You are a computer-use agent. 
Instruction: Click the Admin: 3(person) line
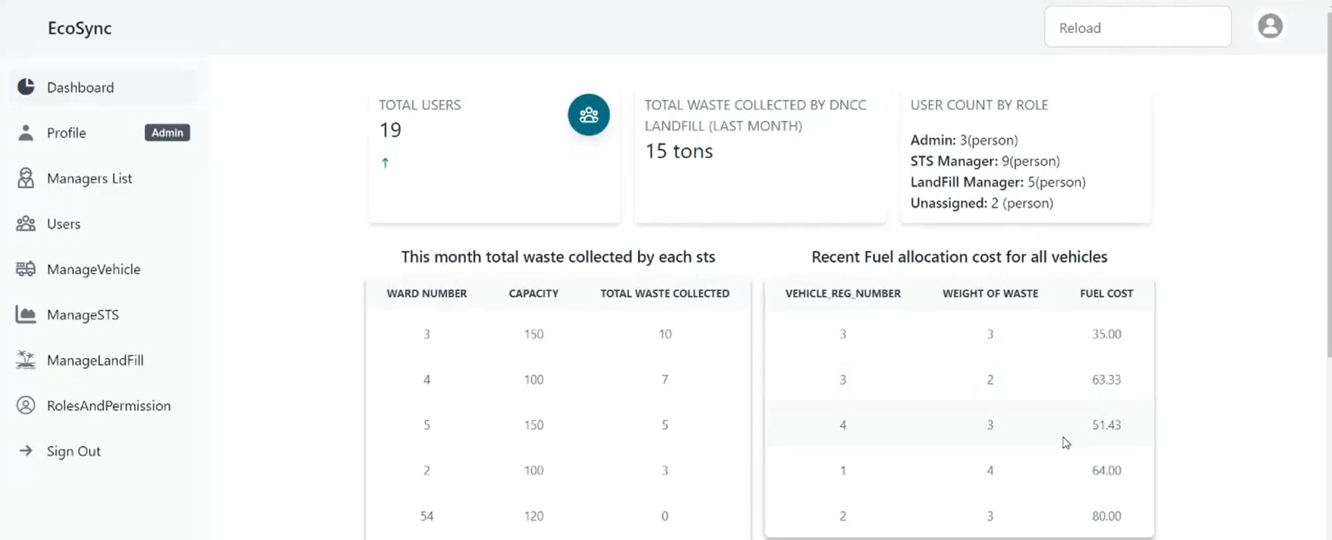[x=964, y=140]
